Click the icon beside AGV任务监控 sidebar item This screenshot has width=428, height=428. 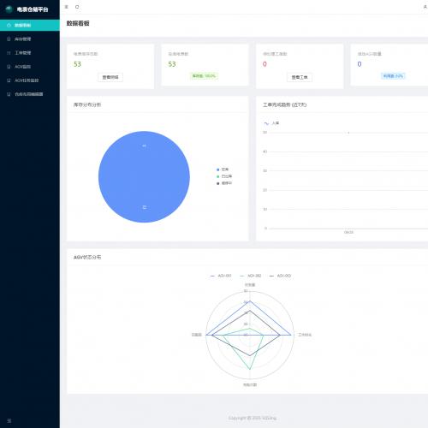point(9,80)
